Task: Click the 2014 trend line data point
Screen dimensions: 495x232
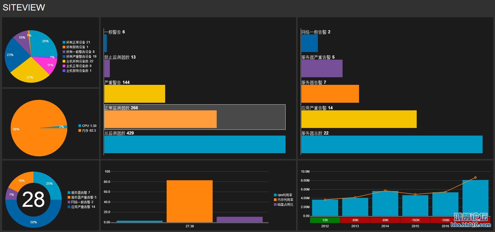Action: 385,191
